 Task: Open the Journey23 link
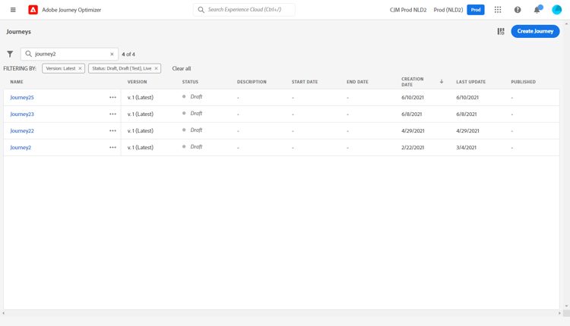(22, 114)
